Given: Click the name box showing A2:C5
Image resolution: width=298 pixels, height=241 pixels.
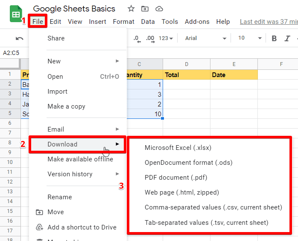Looking at the screenshot, I should 11,53.
